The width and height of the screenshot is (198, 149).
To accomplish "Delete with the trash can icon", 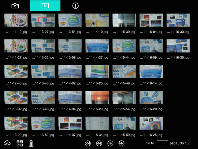I will click(31, 143).
